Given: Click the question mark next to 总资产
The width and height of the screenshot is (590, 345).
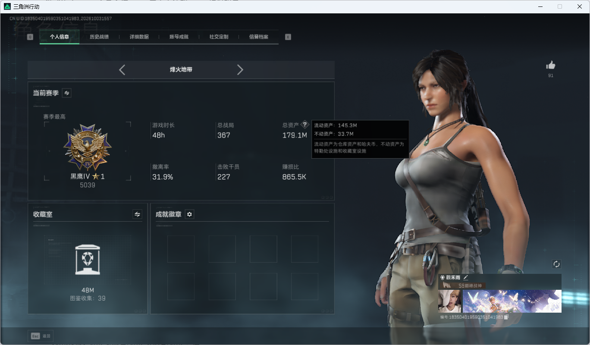Looking at the screenshot, I should [x=305, y=125].
